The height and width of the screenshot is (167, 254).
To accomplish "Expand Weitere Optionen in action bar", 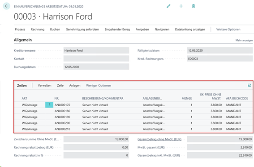I will click(x=228, y=29).
